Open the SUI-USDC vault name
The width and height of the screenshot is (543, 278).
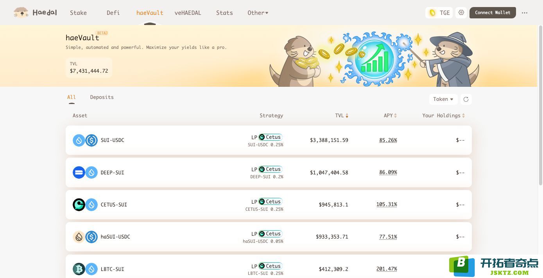[x=113, y=140]
